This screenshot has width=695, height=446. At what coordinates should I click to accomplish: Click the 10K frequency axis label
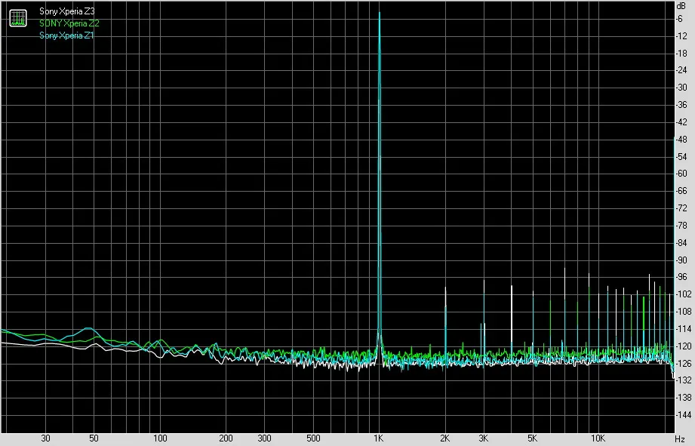[x=598, y=438]
